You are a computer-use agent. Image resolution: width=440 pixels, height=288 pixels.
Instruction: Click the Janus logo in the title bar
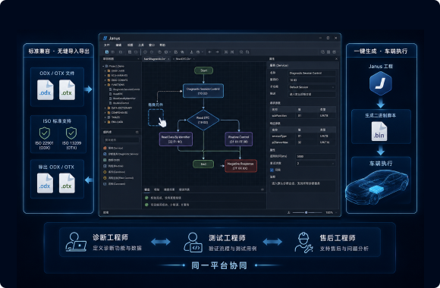[105, 38]
